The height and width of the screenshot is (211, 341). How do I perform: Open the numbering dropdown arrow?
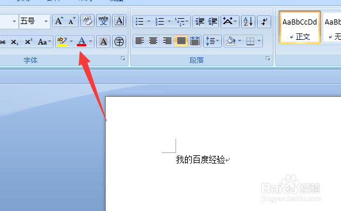click(x=169, y=22)
